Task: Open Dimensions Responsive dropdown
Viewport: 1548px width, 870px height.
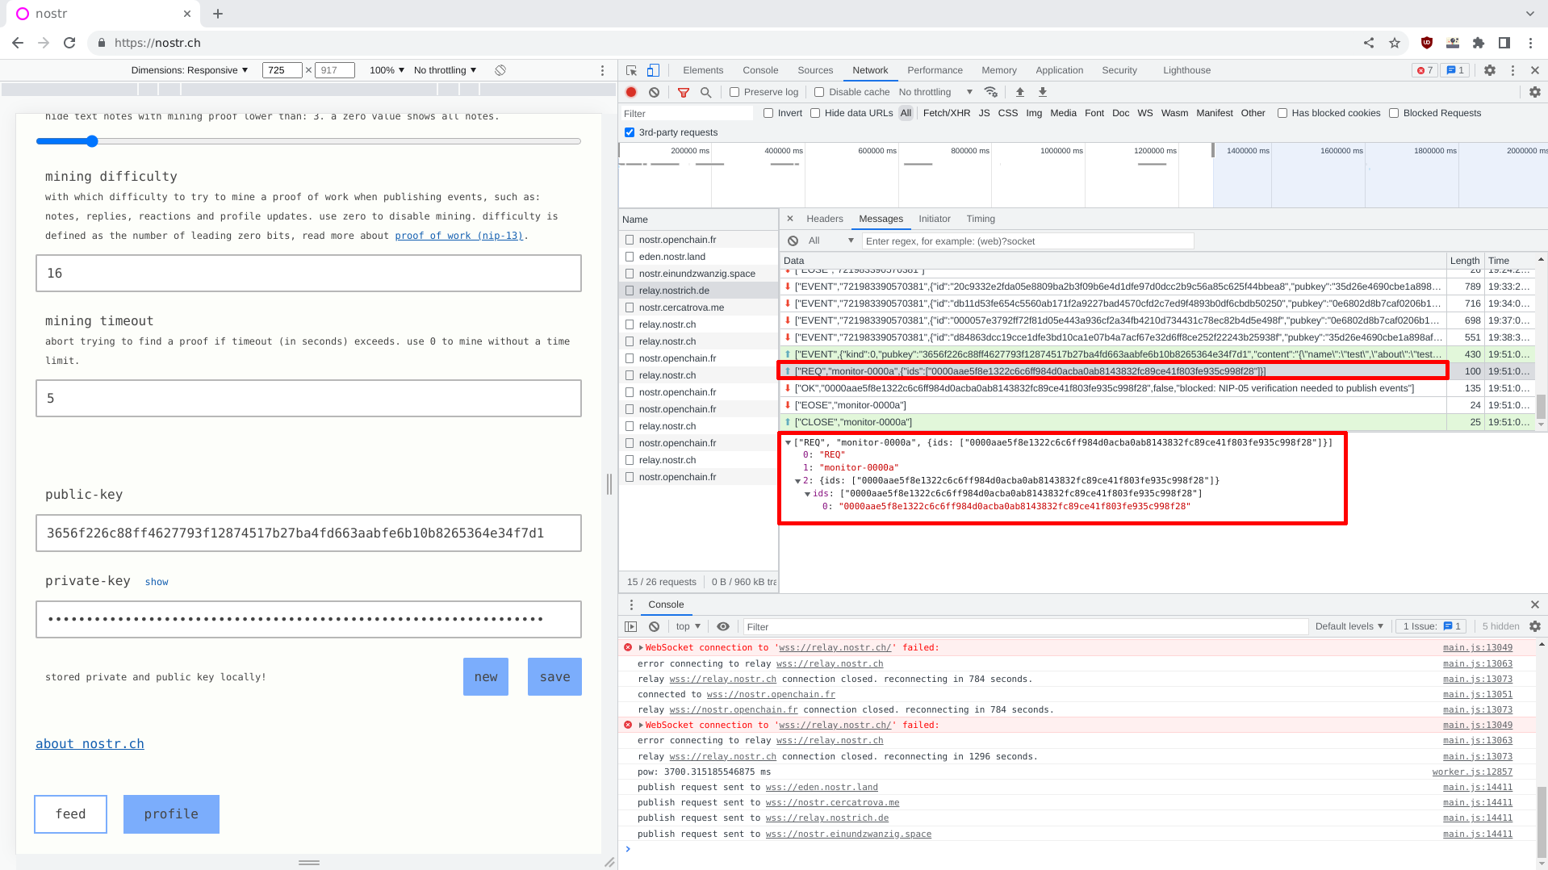Action: (190, 70)
